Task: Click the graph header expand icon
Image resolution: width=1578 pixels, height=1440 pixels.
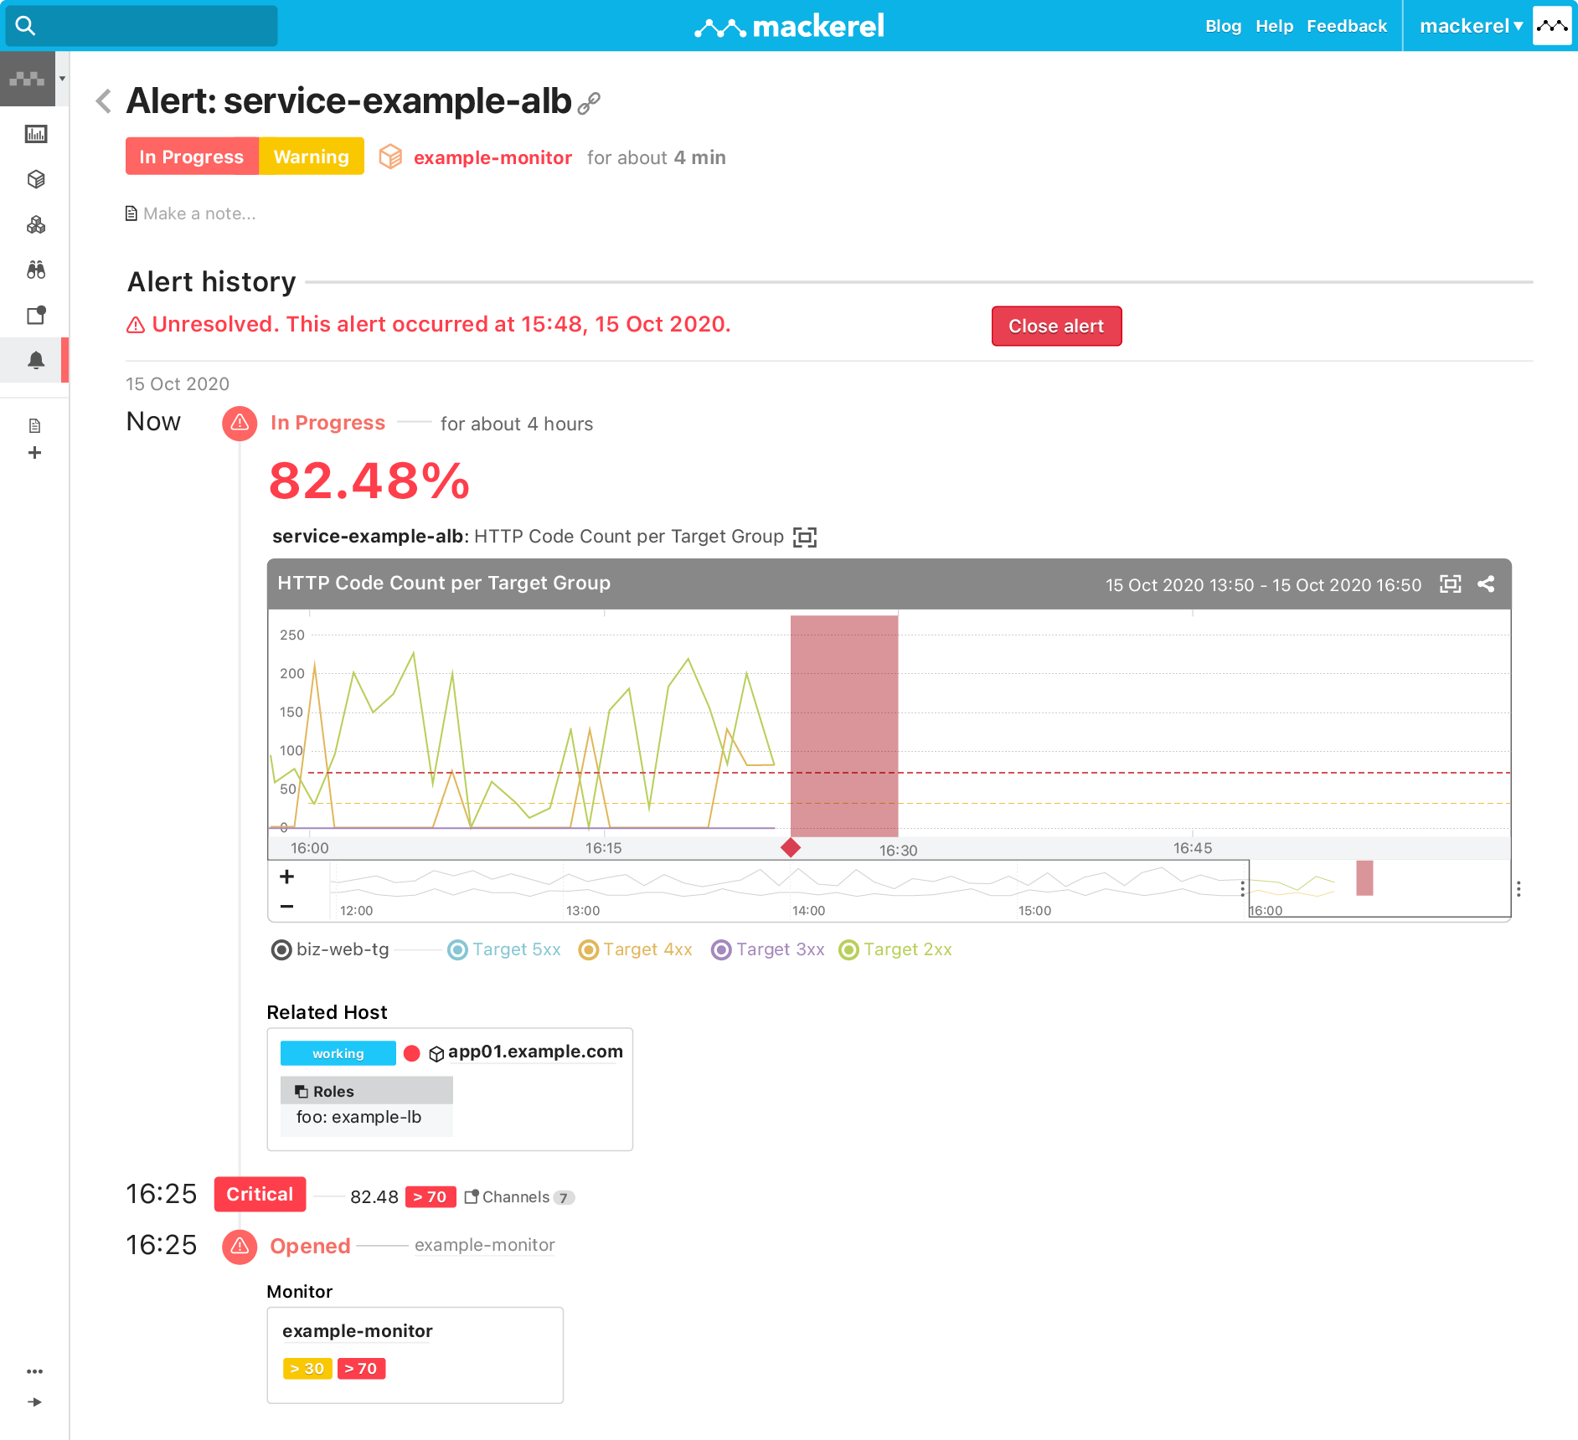Action: [1451, 584]
